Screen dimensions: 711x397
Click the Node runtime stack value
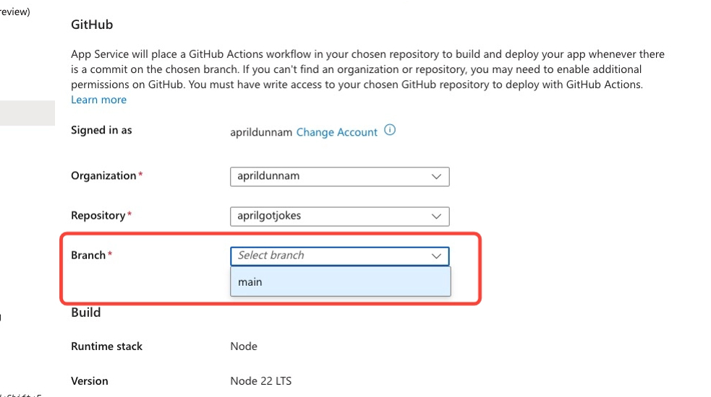coord(244,346)
